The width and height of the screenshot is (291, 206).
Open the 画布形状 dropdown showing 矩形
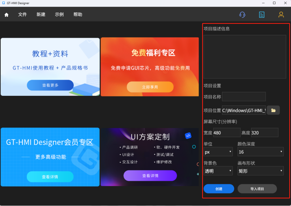pyautogui.click(x=261, y=171)
